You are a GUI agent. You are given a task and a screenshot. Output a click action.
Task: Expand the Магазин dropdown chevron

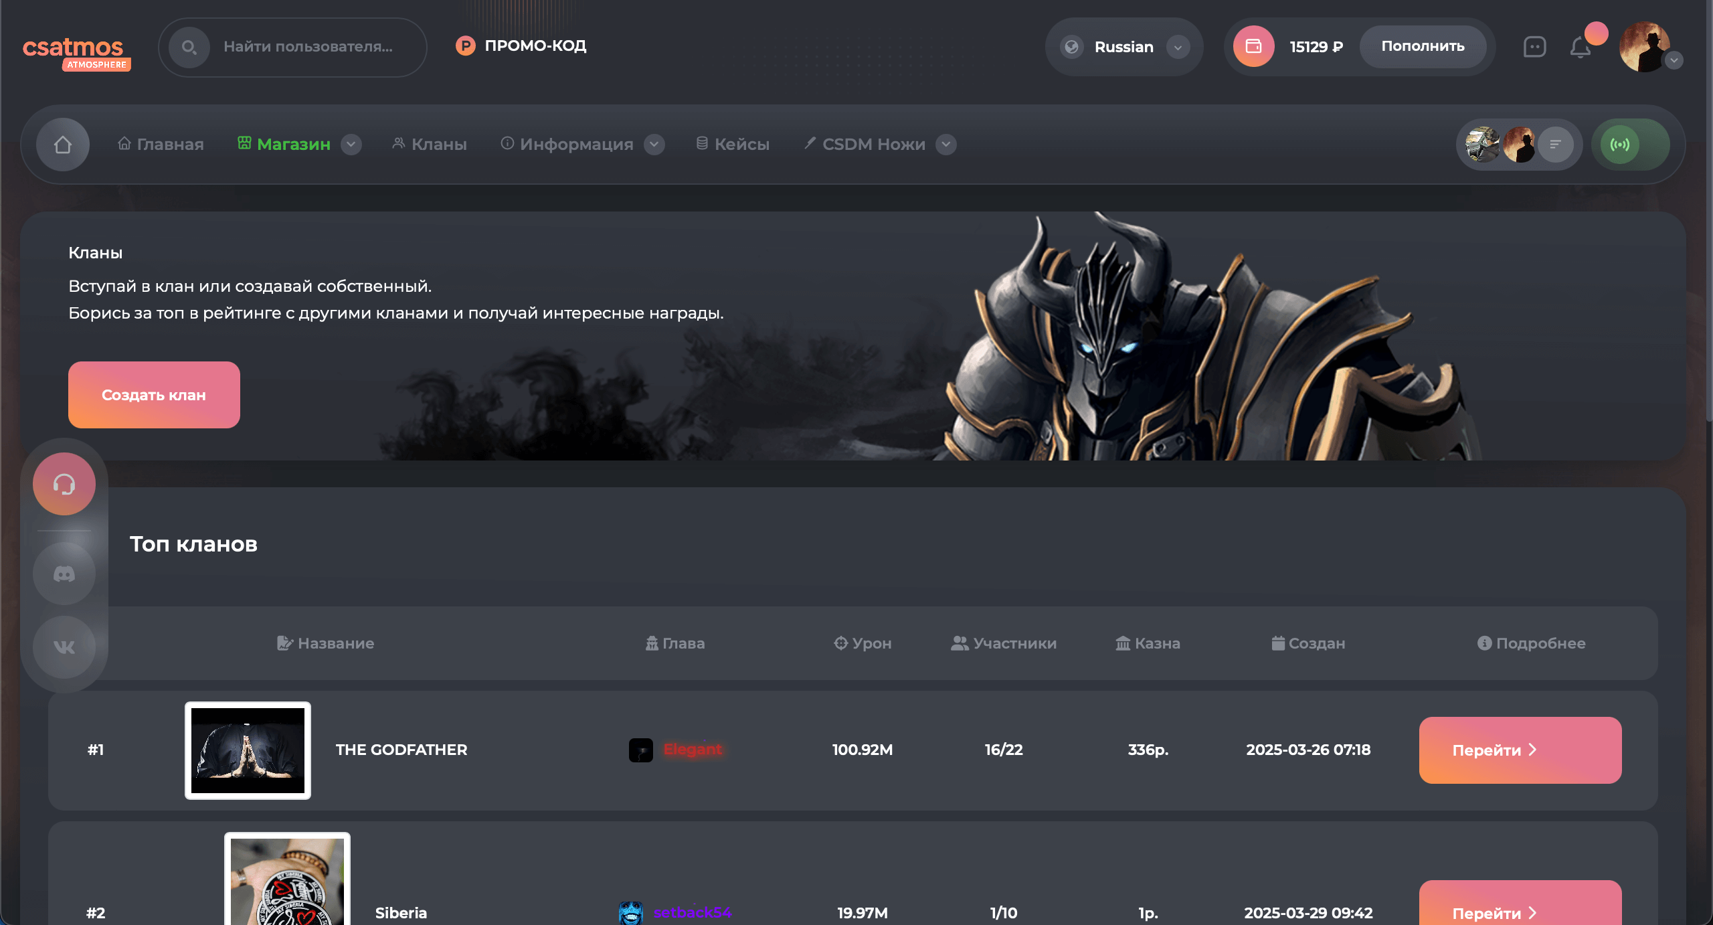351,145
